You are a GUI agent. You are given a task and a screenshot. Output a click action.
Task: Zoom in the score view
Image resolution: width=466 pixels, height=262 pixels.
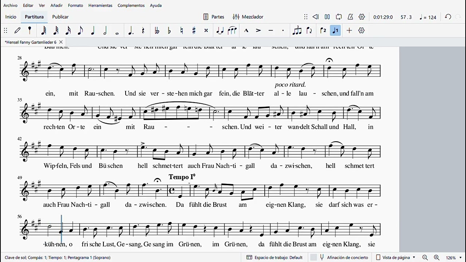(437, 258)
